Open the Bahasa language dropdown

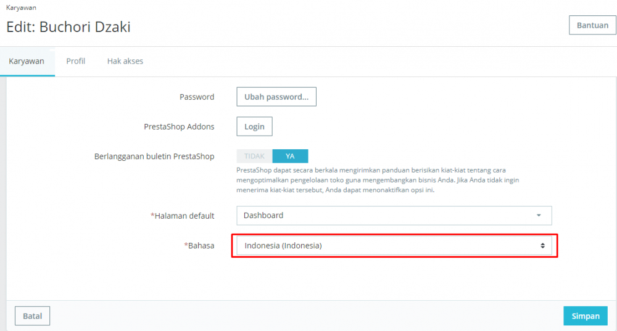click(x=394, y=245)
